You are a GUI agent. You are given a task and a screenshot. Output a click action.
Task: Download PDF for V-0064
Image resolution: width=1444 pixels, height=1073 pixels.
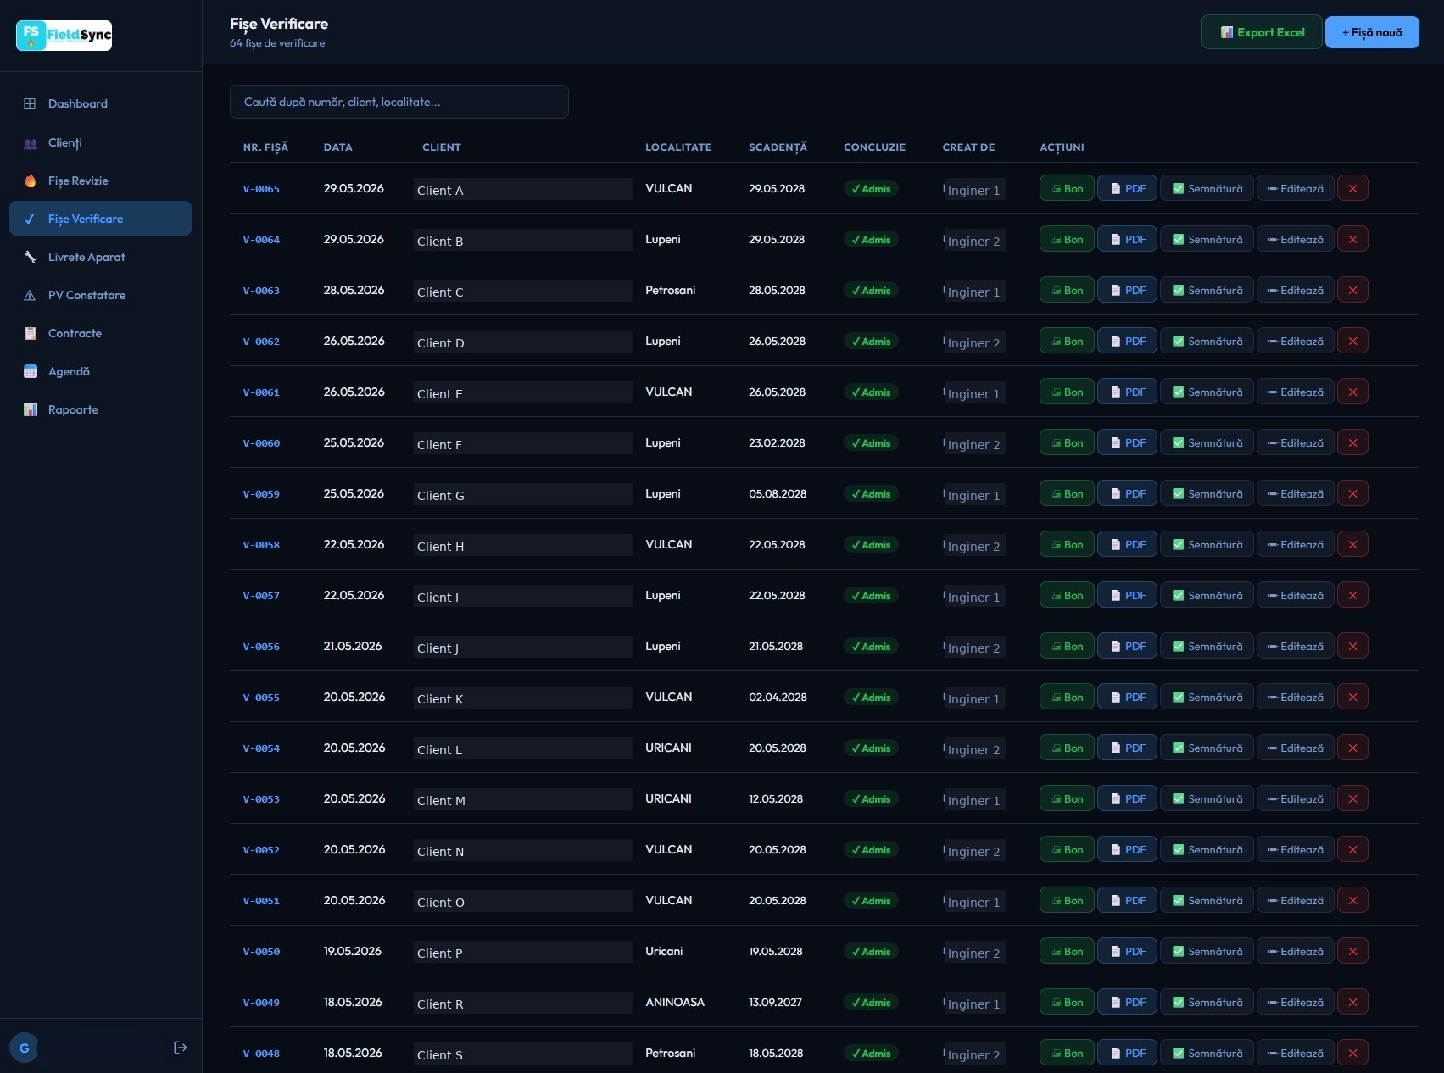[x=1127, y=239]
